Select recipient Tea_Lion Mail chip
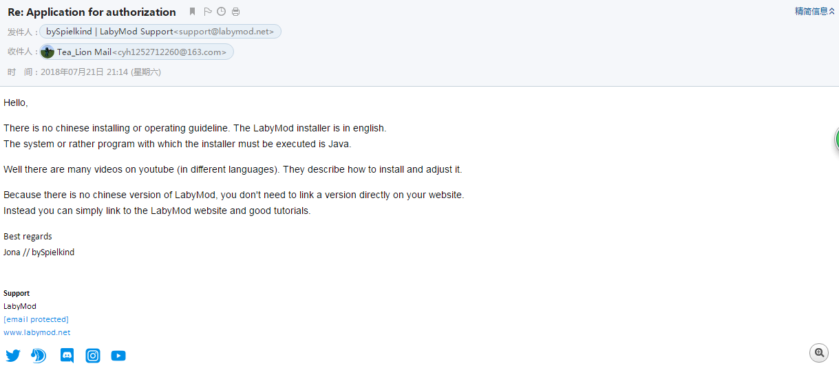 137,52
